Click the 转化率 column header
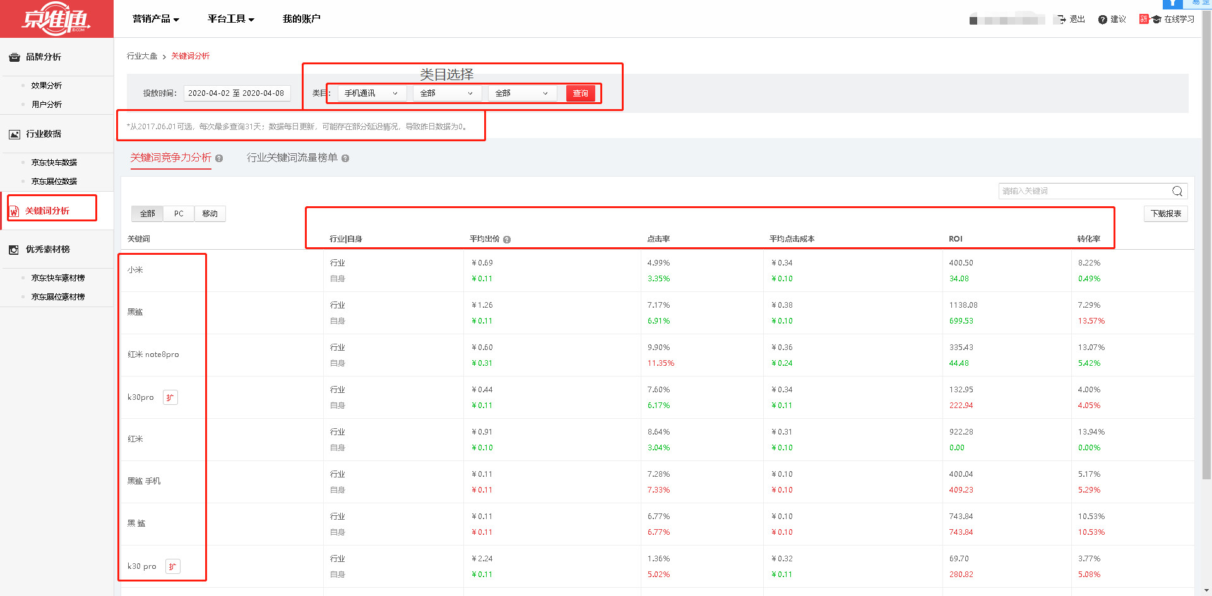 click(1089, 239)
